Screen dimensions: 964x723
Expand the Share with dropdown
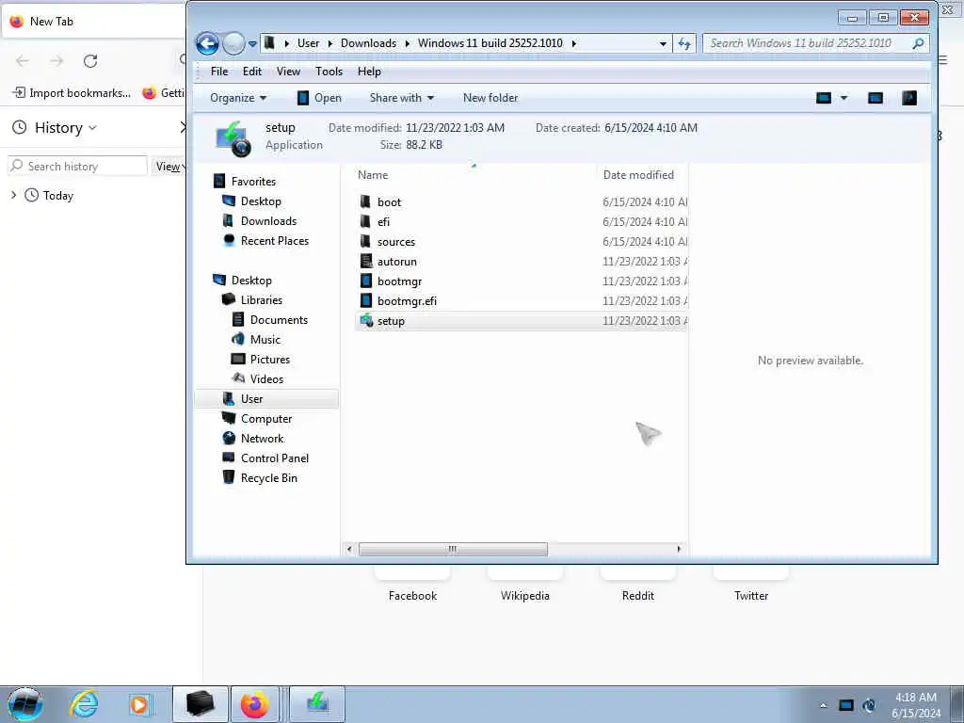tap(401, 98)
